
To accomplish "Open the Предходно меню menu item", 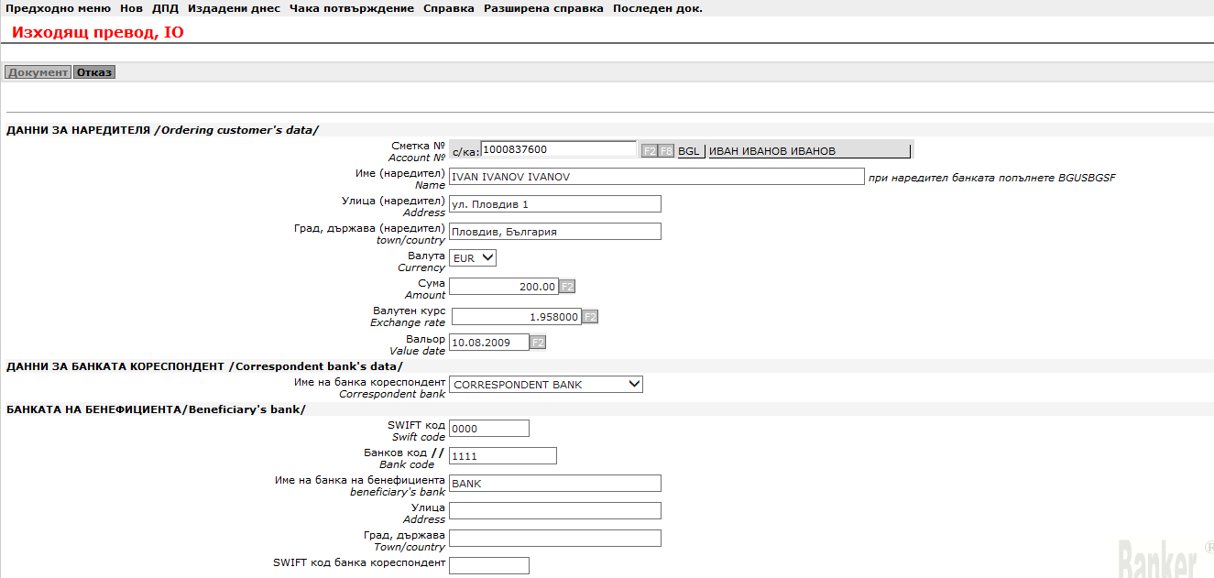I will point(58,8).
